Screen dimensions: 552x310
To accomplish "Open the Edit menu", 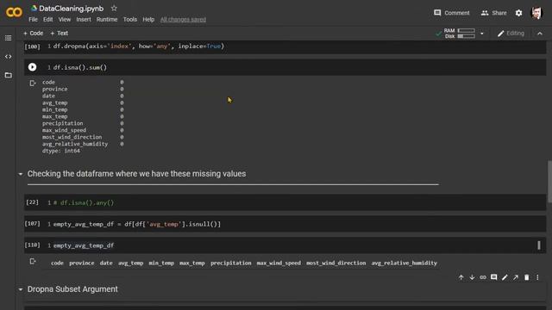I will [x=48, y=19].
